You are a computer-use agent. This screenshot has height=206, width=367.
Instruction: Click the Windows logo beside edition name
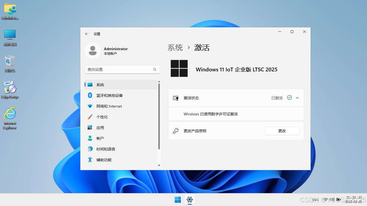pos(179,68)
